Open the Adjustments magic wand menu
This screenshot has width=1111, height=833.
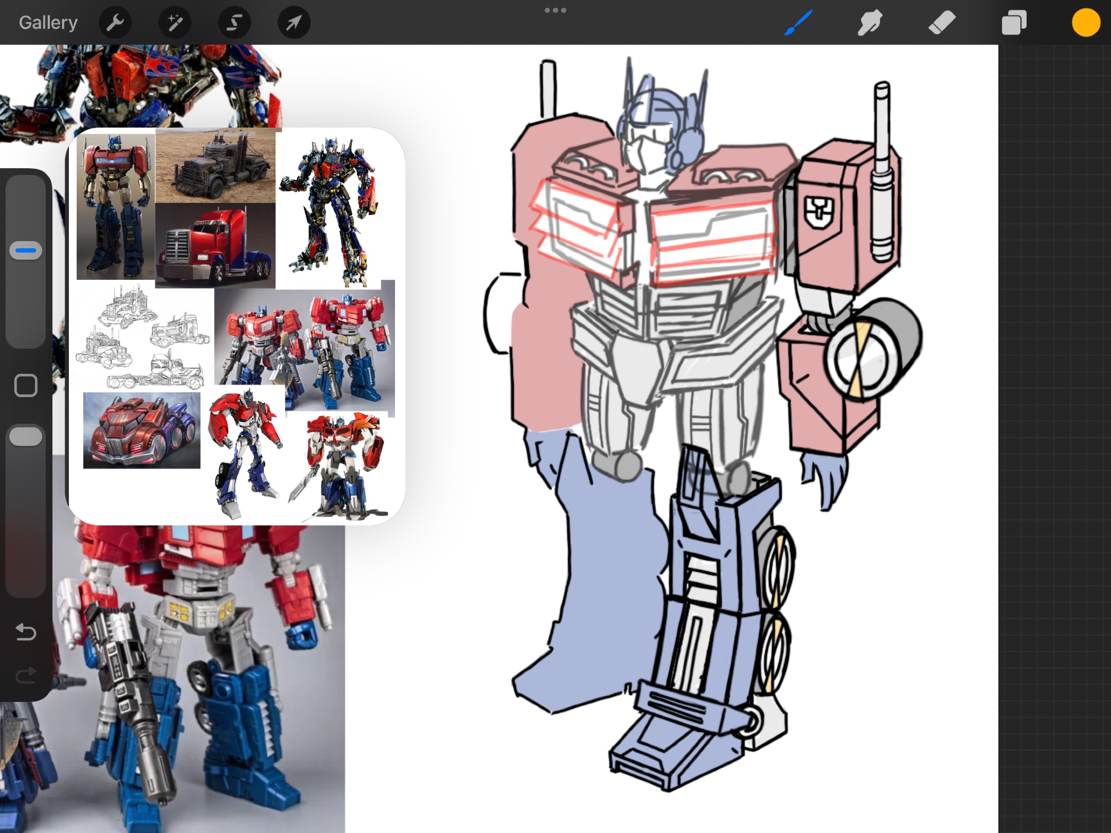[x=174, y=23]
